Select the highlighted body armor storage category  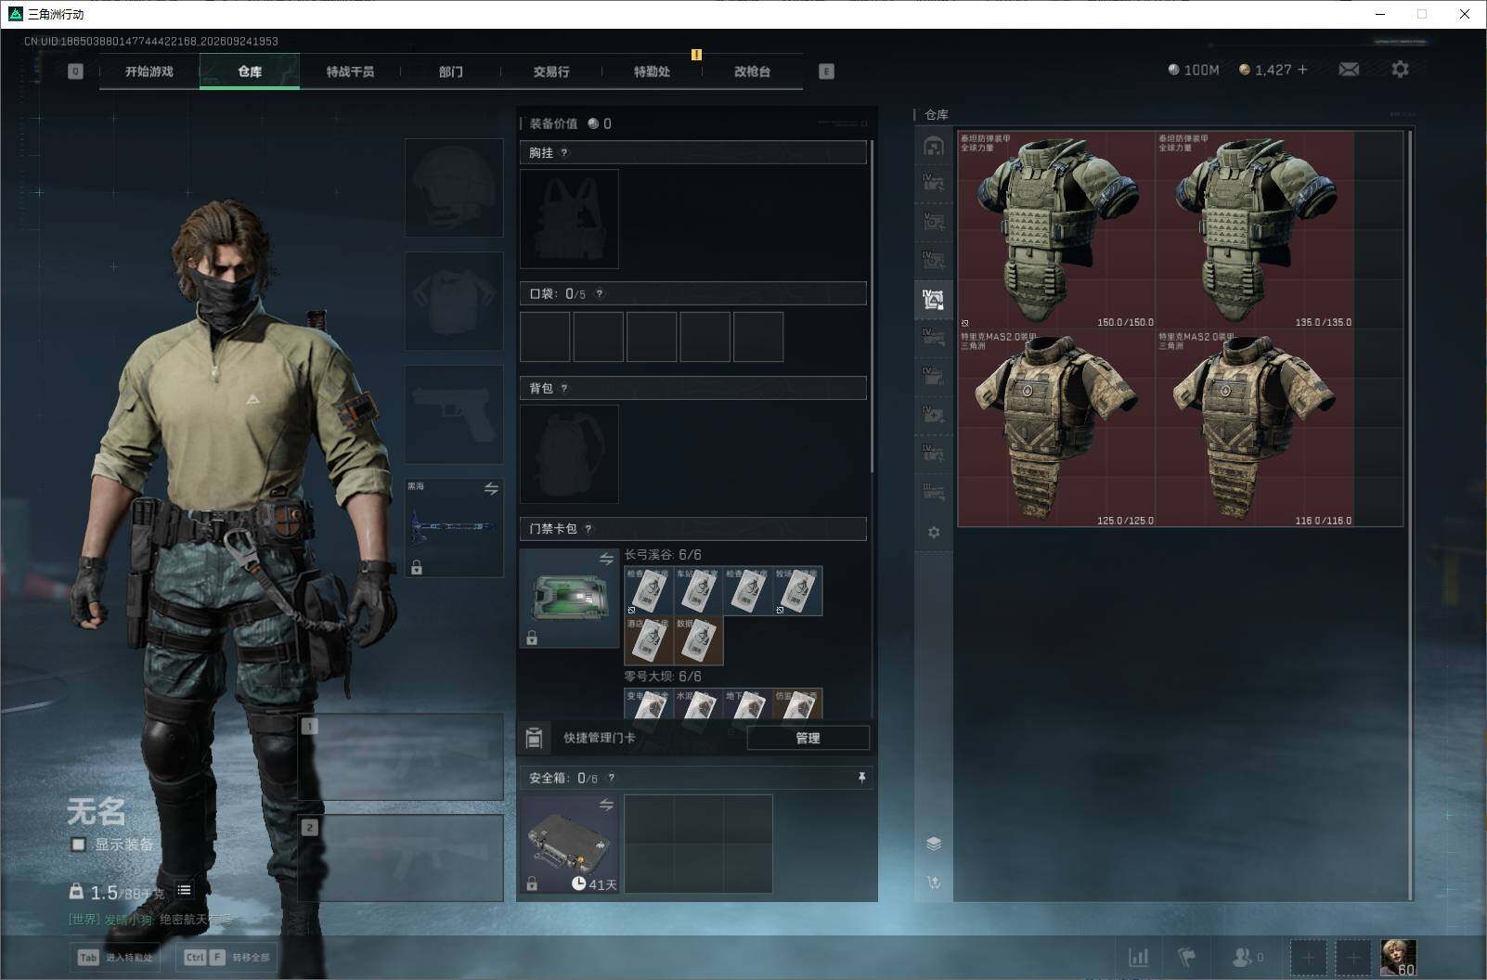pos(934,299)
